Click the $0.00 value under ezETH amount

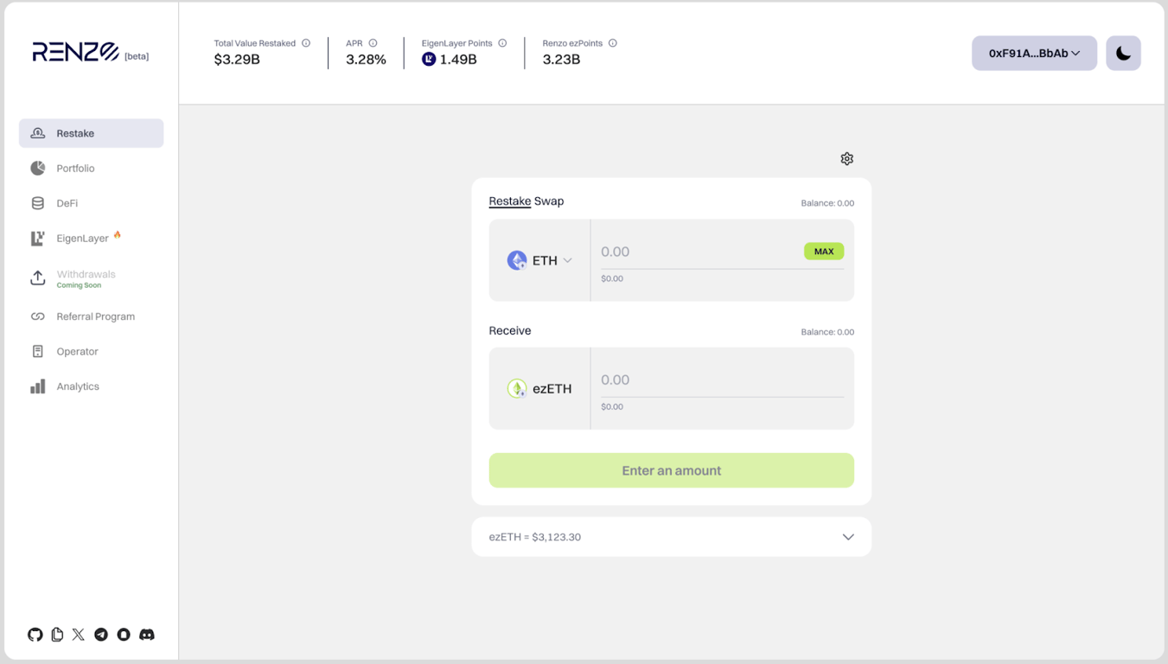(x=612, y=406)
